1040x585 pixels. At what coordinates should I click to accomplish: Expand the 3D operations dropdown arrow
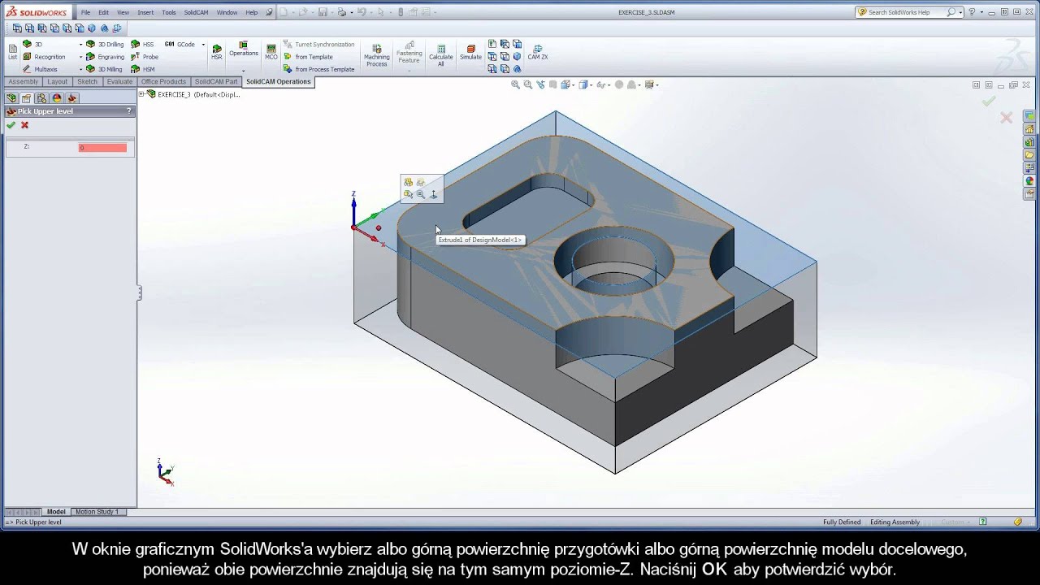pos(80,45)
